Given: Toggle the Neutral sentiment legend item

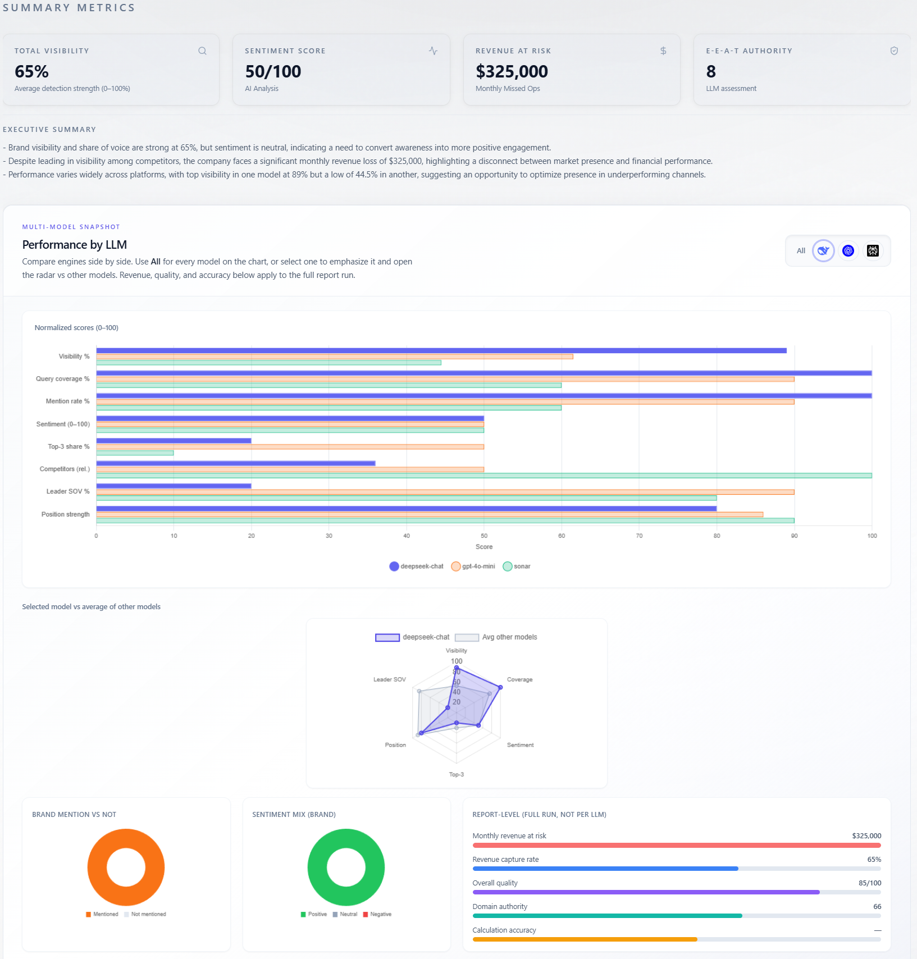Looking at the screenshot, I should pyautogui.click(x=345, y=915).
